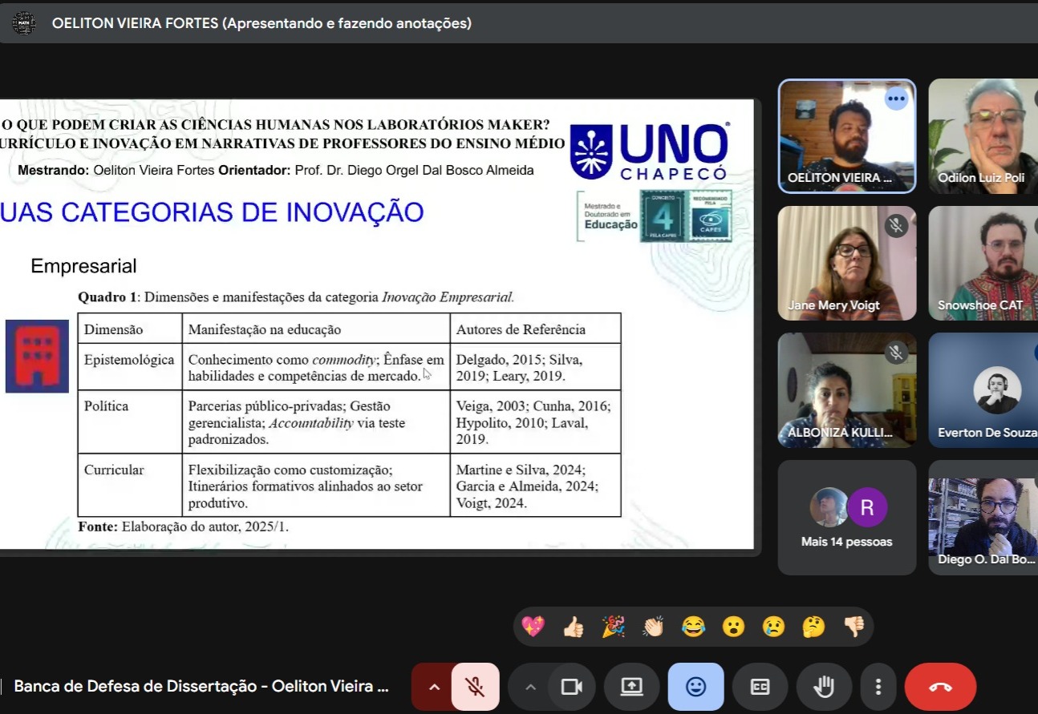Toggle the camera on or off
The width and height of the screenshot is (1038, 714).
click(571, 687)
